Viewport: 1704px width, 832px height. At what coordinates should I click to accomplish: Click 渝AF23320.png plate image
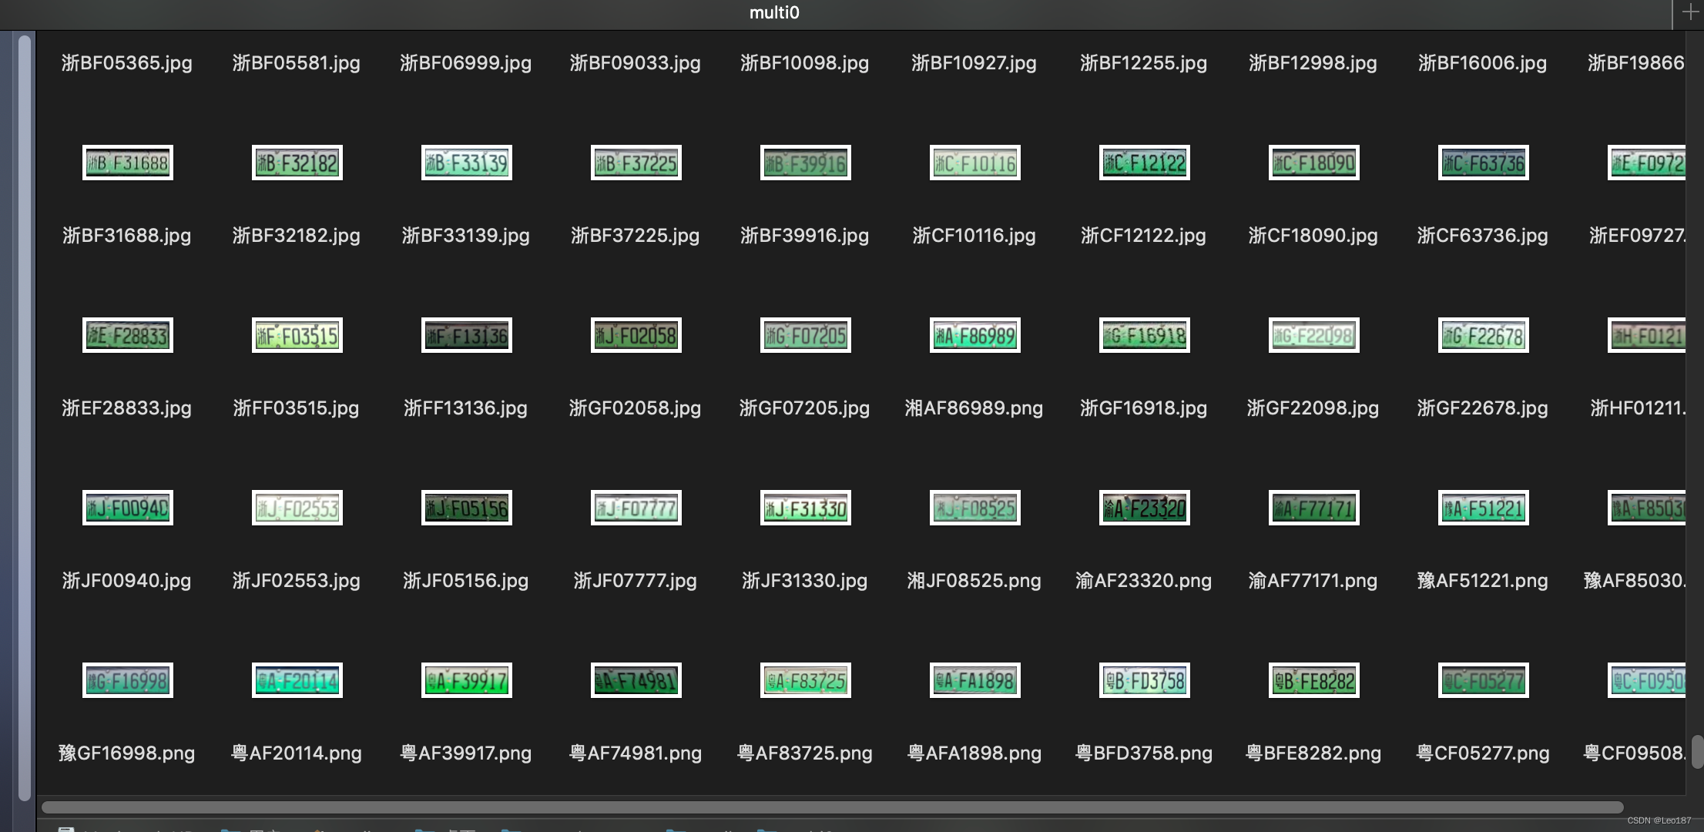(x=1143, y=507)
